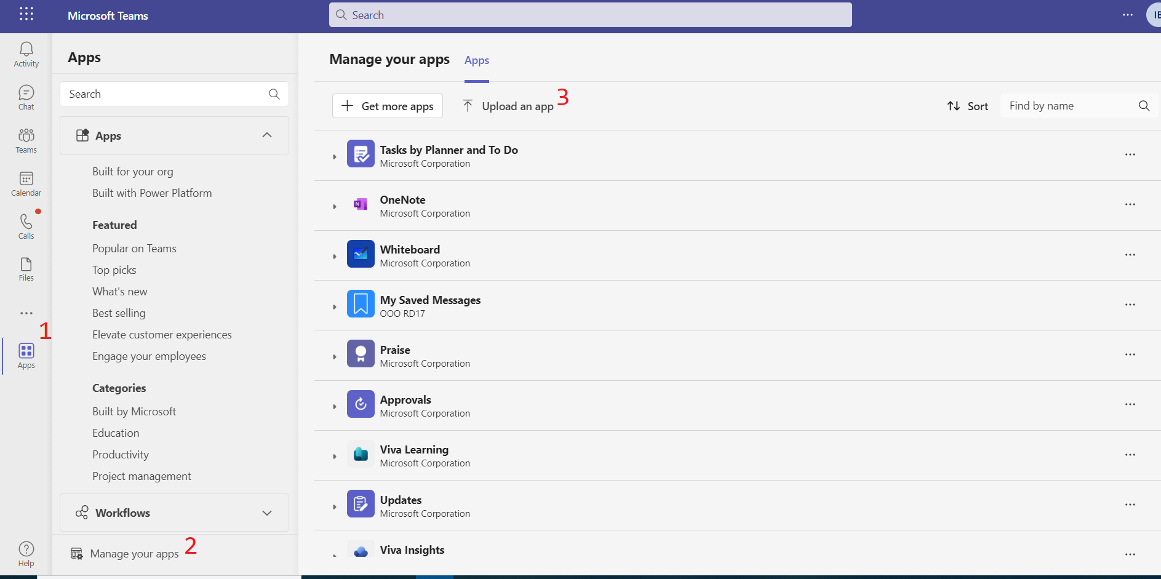Open Elevate customer experiences
Viewport: 1161px width, 579px height.
pos(162,335)
